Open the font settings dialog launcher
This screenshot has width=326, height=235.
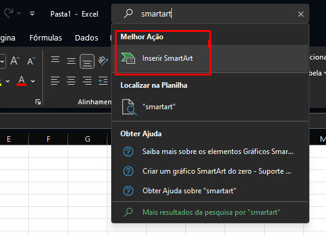pyautogui.click(x=38, y=102)
